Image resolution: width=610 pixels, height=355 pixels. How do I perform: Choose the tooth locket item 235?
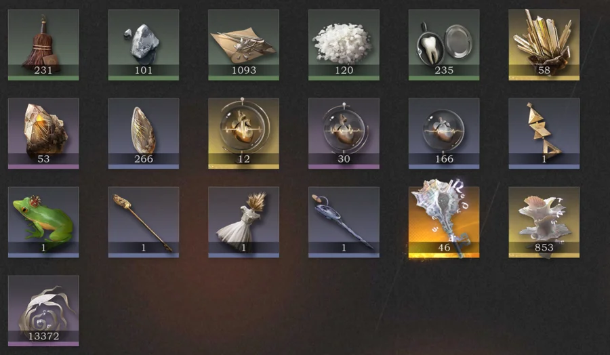tap(444, 45)
